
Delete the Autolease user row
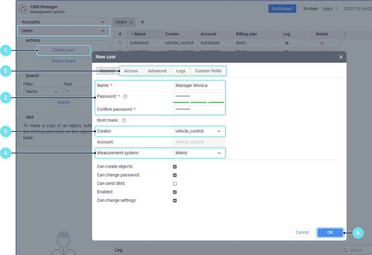click(322, 43)
